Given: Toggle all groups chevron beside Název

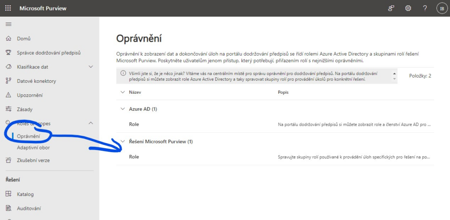Looking at the screenshot, I should click(123, 92).
